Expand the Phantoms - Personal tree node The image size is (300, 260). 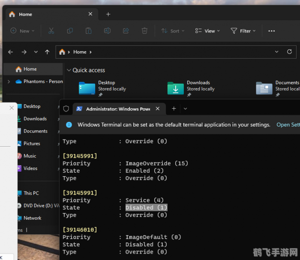[9, 81]
